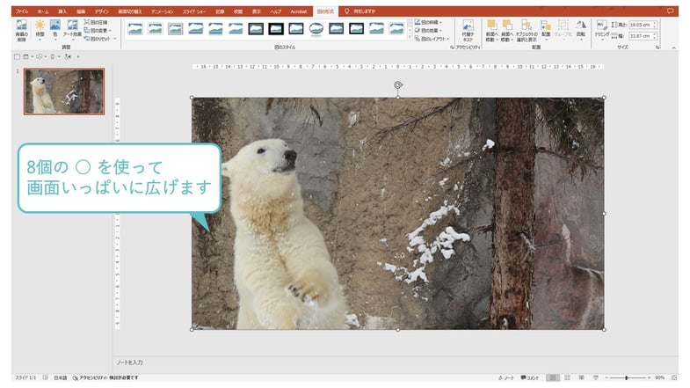
Task: Apply the oval picture style
Action: [316, 29]
